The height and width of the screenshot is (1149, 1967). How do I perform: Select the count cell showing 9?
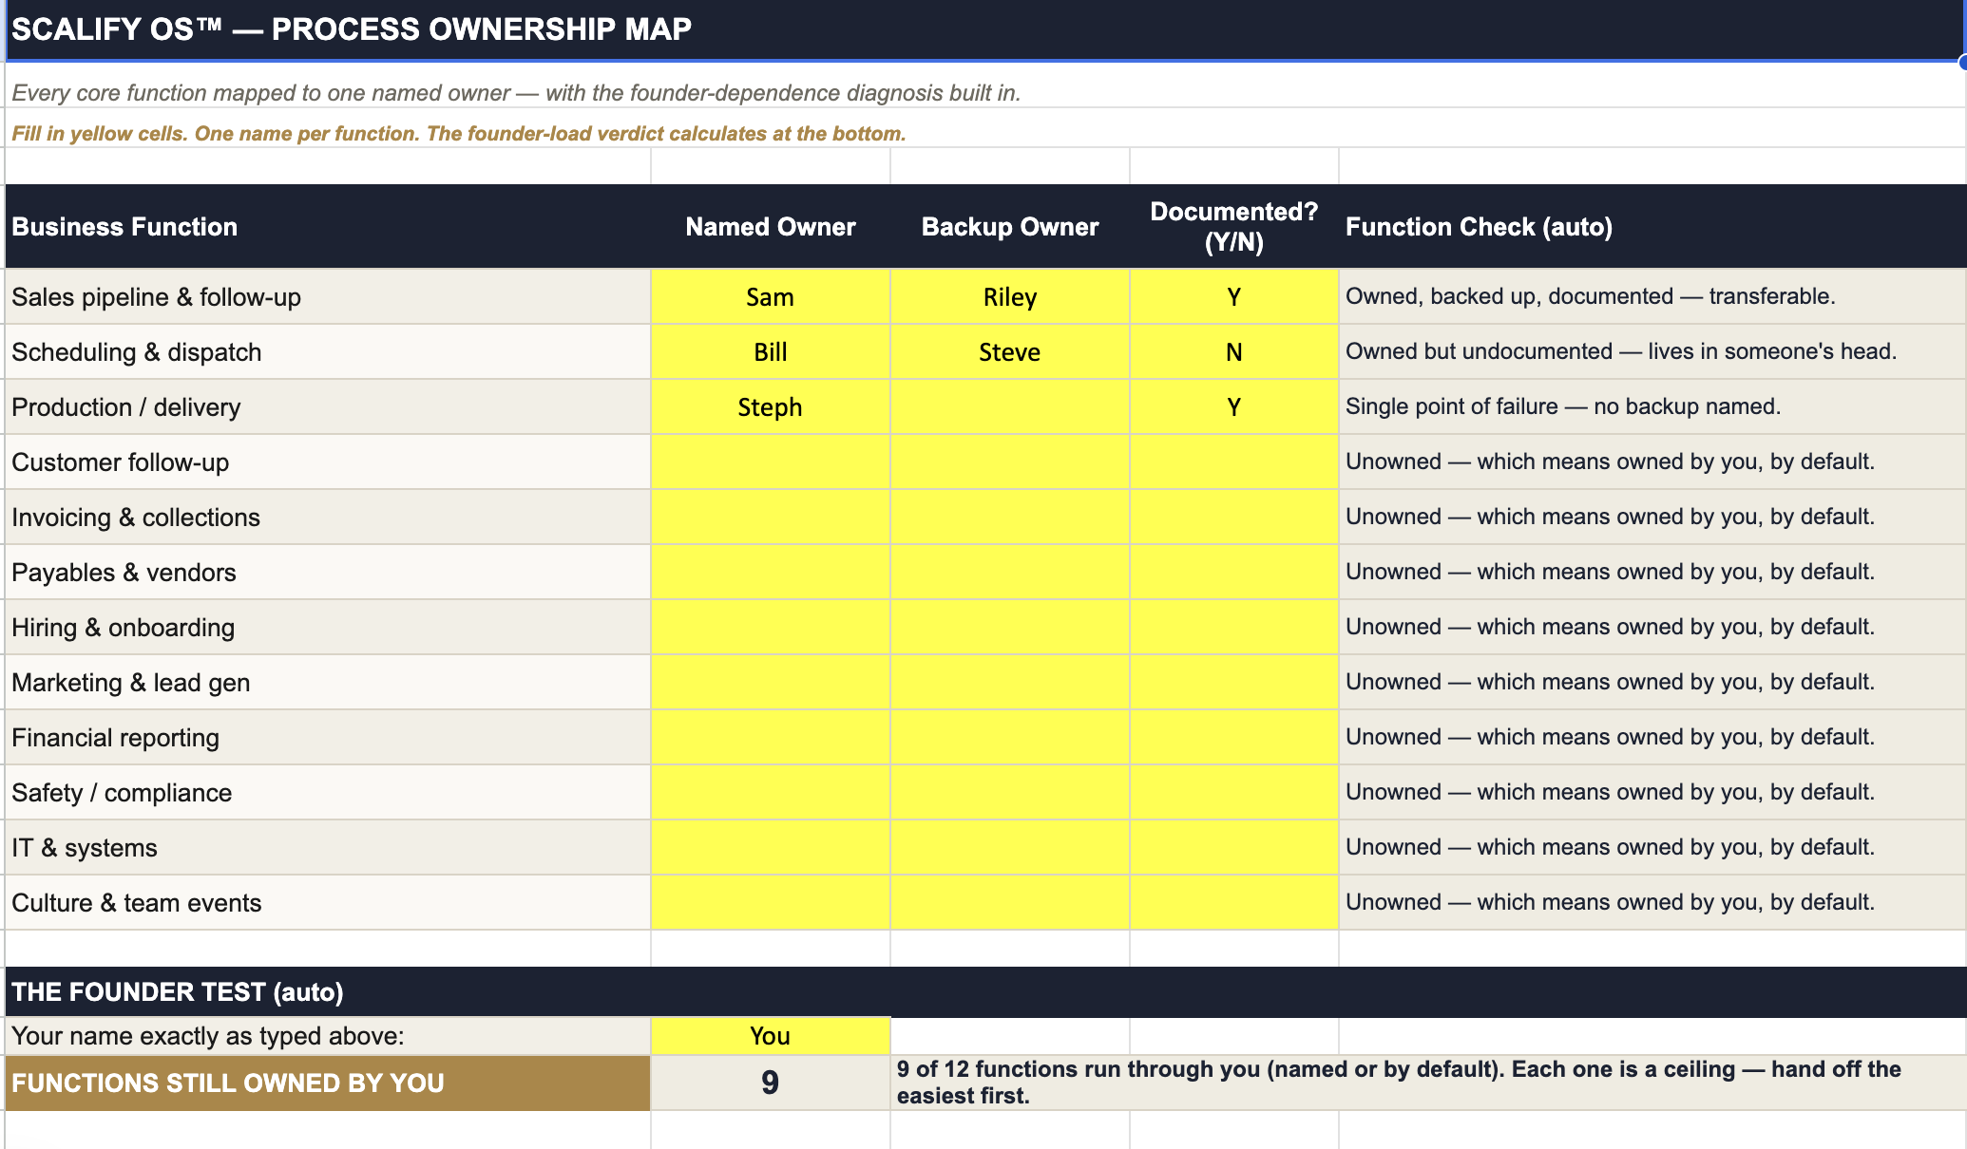[770, 1083]
